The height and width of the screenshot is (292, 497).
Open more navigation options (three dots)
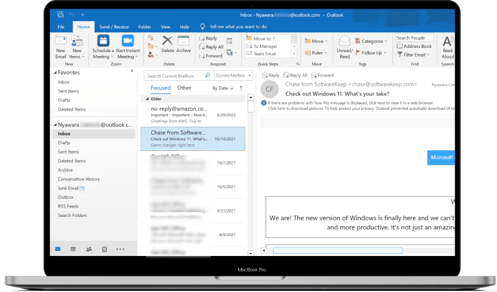coord(120,249)
